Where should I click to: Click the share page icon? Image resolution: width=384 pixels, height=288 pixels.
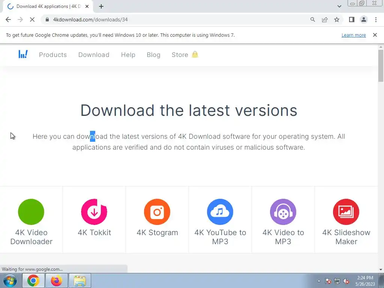coord(325,19)
